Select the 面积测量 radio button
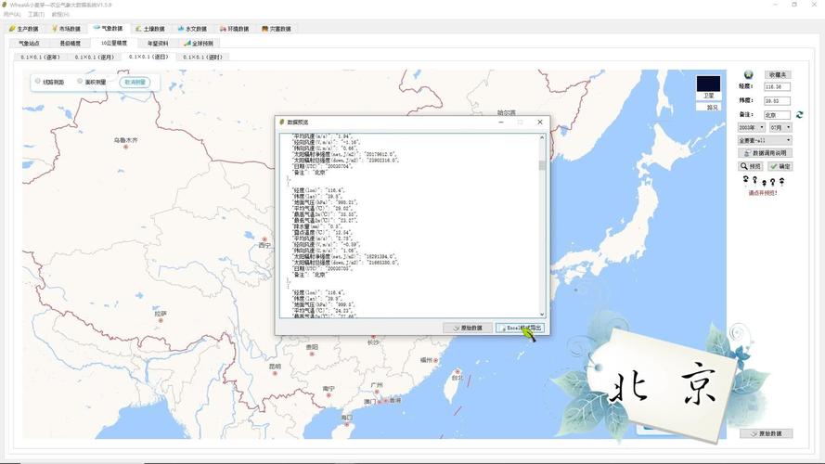The width and height of the screenshot is (825, 464). (x=81, y=82)
